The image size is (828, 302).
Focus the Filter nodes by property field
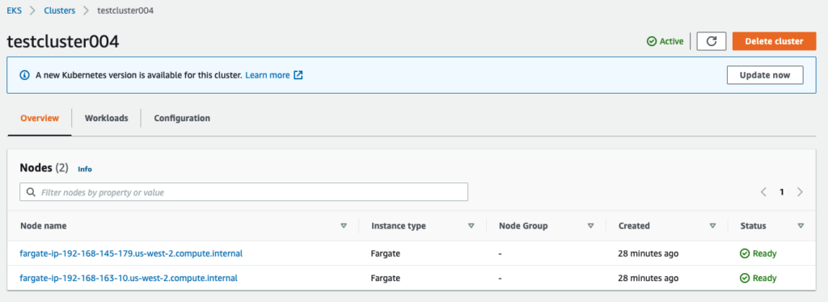pyautogui.click(x=244, y=192)
